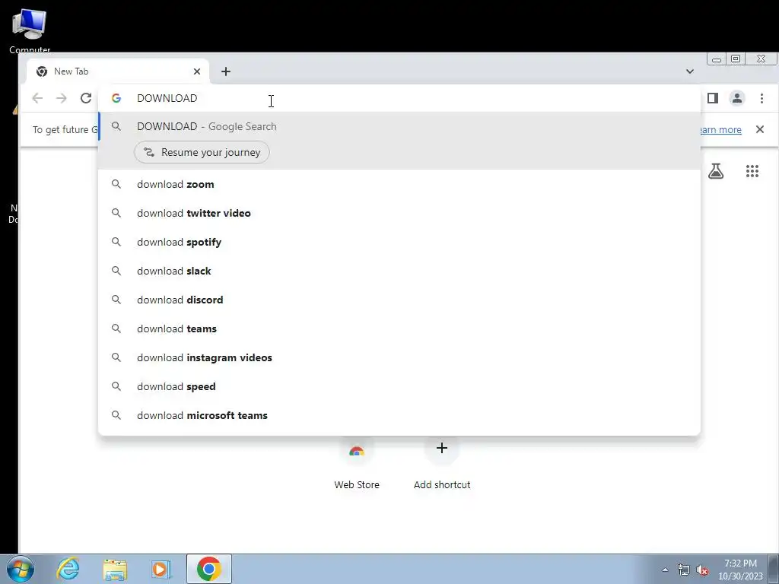Viewport: 779px width, 584px height.
Task: Open Windows Media Player from taskbar
Action: point(161,569)
